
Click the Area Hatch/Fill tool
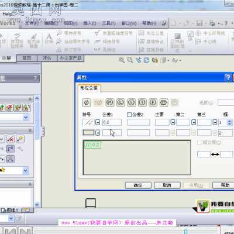pos(177,43)
